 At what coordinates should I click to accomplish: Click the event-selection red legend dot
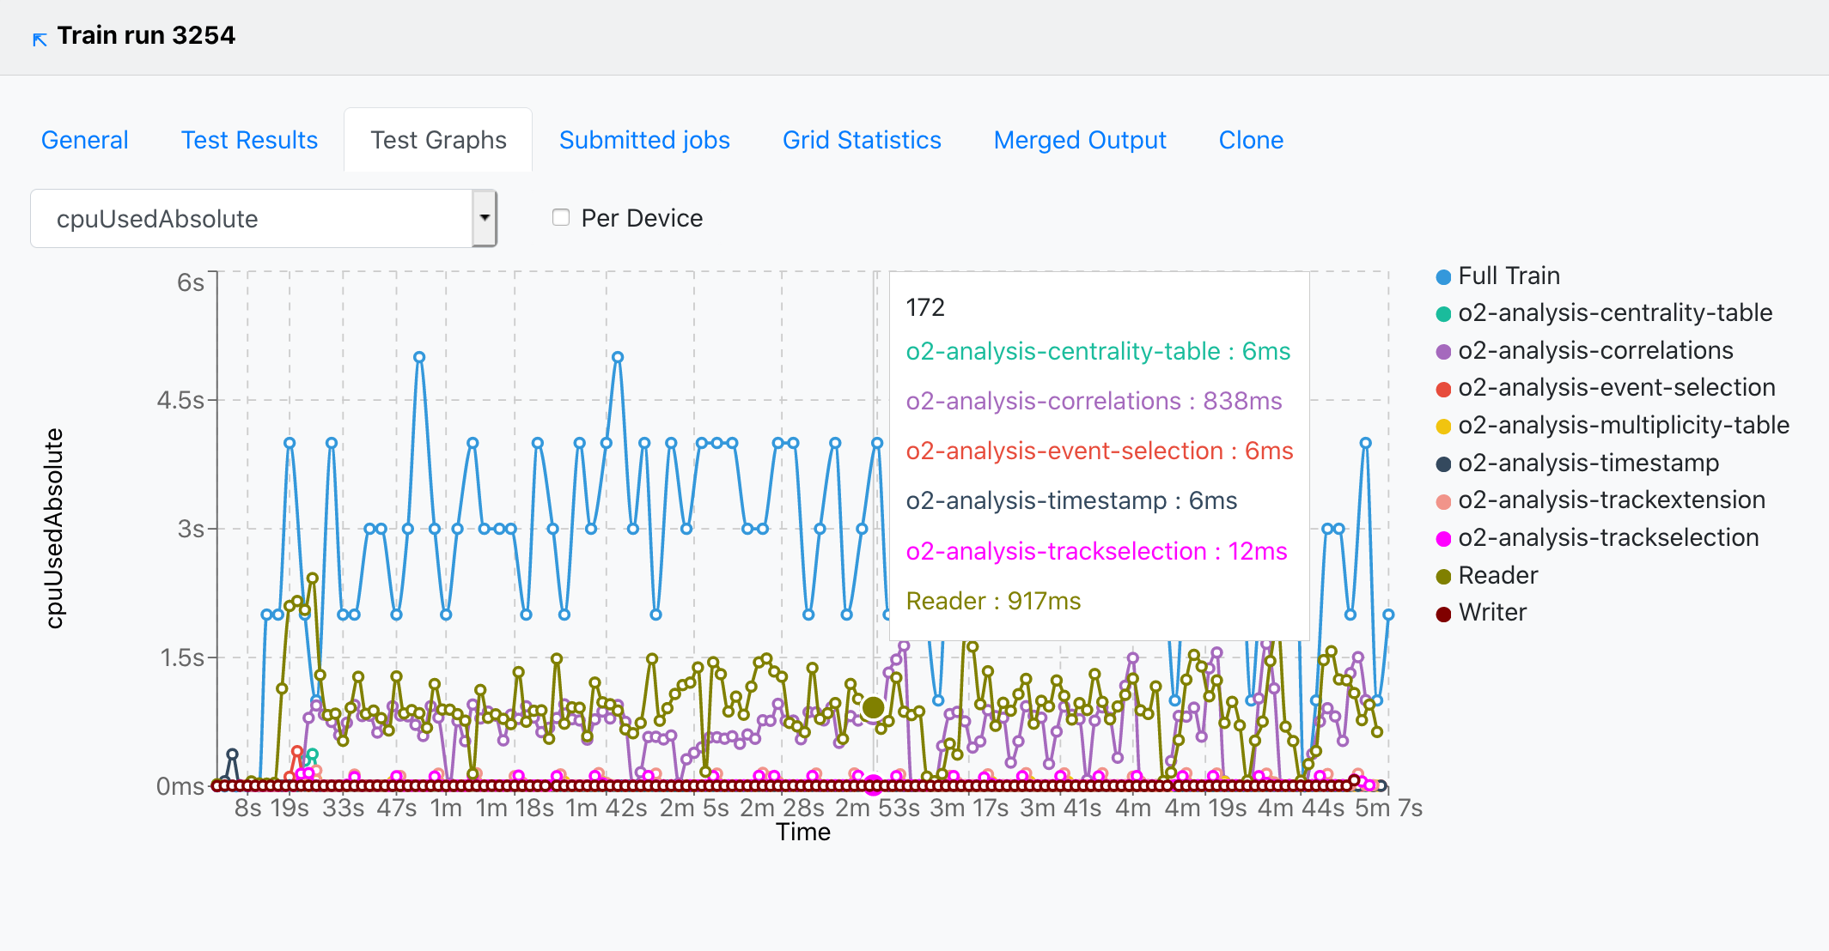pyautogui.click(x=1443, y=390)
